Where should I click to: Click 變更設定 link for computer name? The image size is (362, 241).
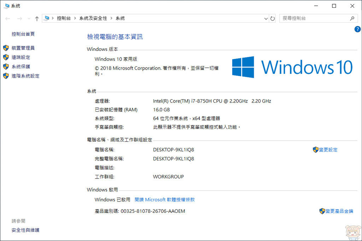pos(328,150)
